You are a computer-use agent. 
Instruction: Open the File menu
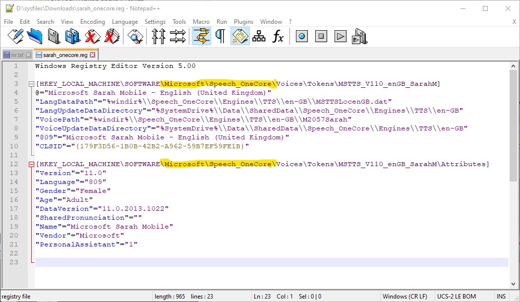pyautogui.click(x=8, y=22)
